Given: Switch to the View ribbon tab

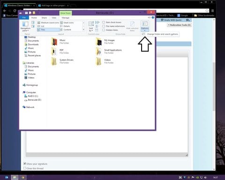Looking at the screenshot, I should [54, 18].
